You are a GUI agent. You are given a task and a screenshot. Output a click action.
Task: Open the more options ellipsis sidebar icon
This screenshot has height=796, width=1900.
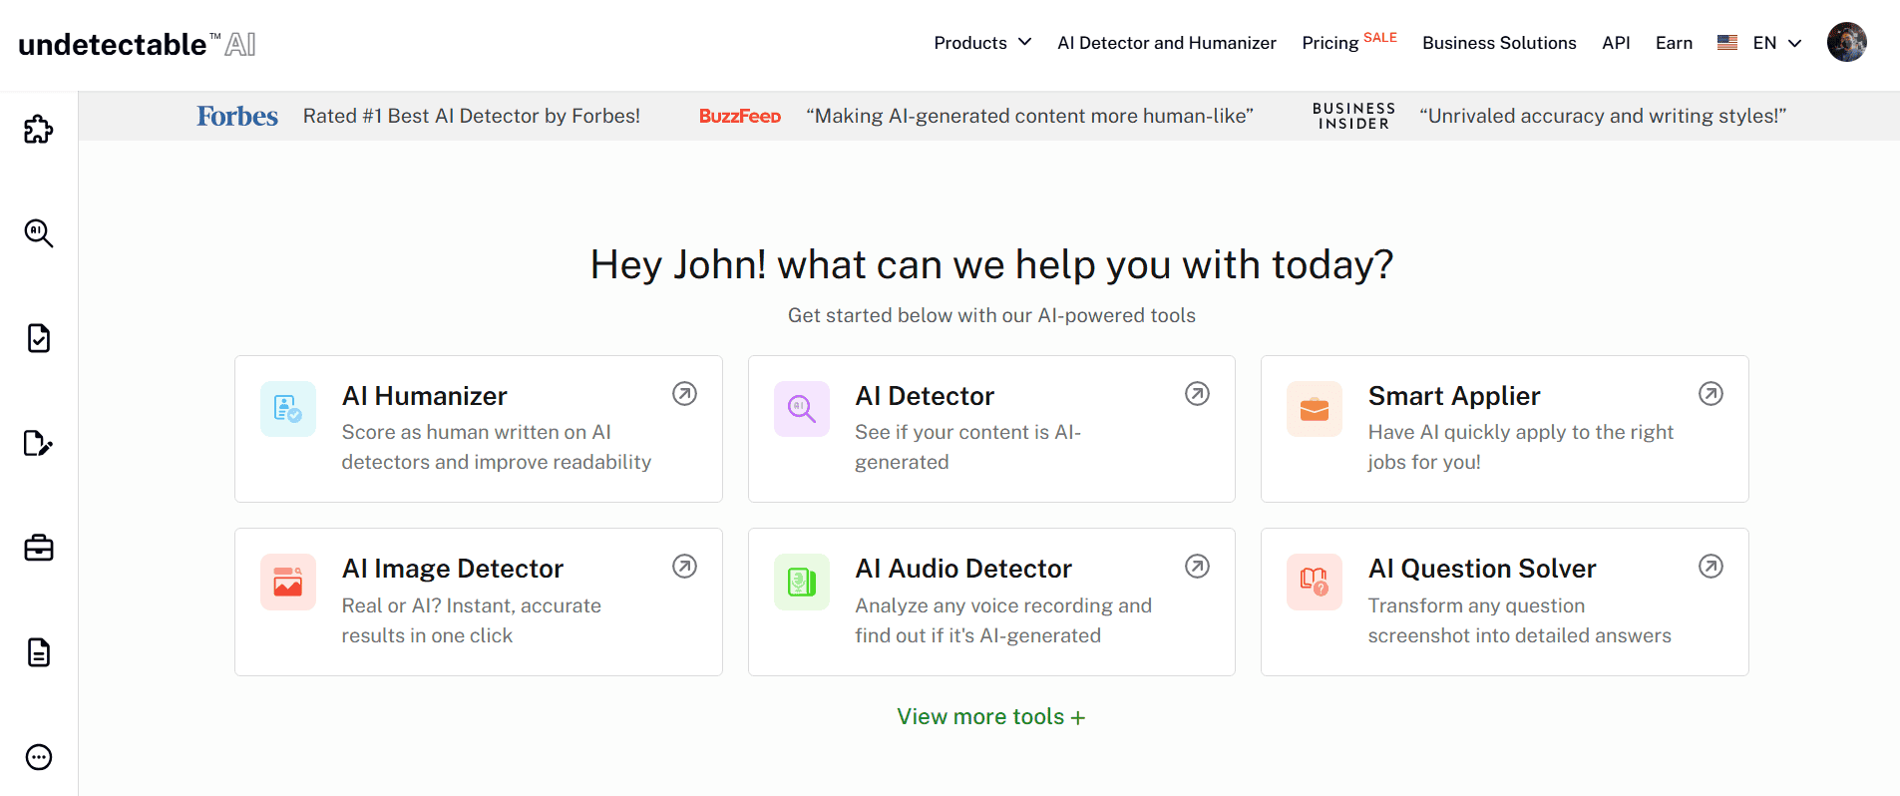pyautogui.click(x=38, y=757)
